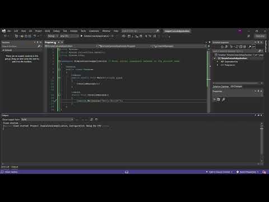Image resolution: width=269 pixels, height=202 pixels.
Task: Open the Git menu
Action: coord(31,31)
